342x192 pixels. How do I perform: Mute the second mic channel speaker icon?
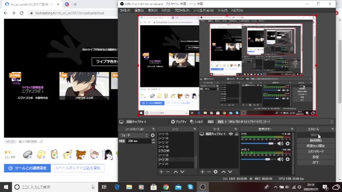pyautogui.click(x=280, y=159)
